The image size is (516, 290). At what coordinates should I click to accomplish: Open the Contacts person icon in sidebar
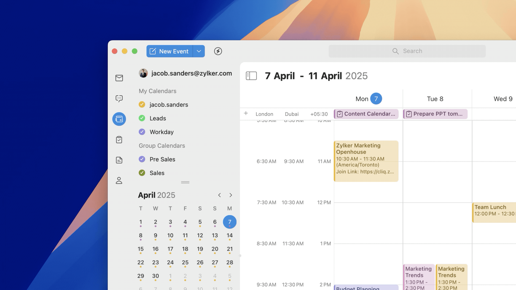click(119, 180)
